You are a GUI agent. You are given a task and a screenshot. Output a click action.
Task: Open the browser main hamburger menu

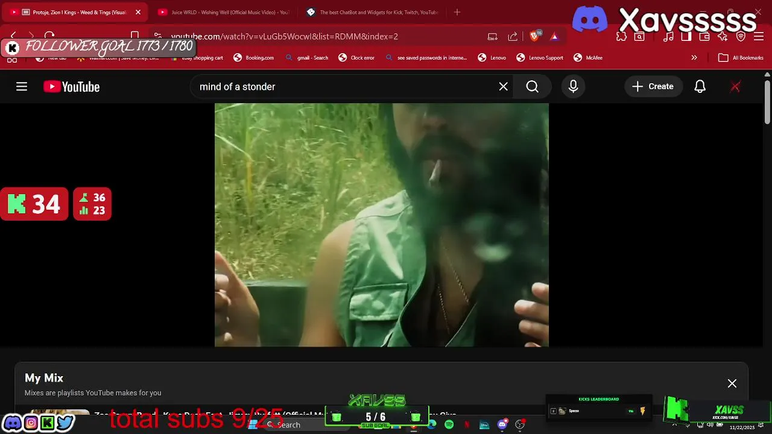(759, 36)
